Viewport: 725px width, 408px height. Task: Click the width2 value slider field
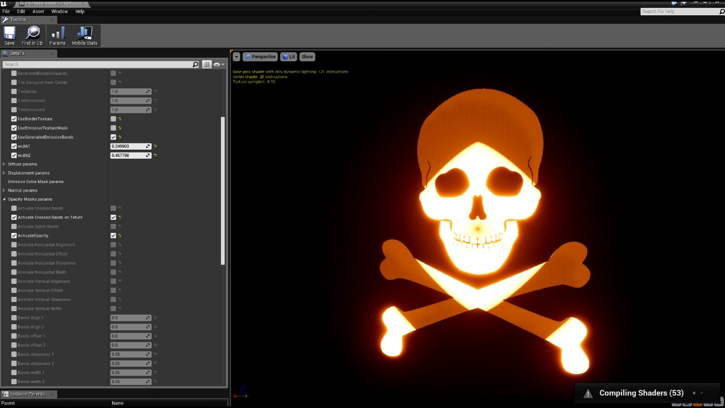coord(131,155)
